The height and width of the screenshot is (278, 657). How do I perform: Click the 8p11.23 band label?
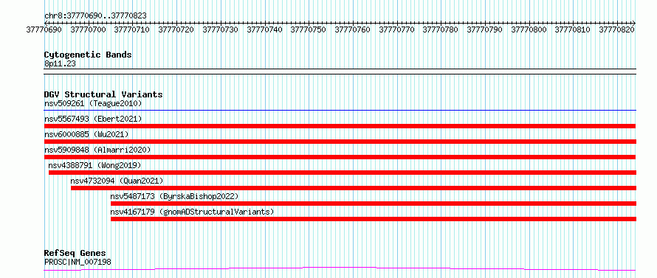click(x=60, y=63)
